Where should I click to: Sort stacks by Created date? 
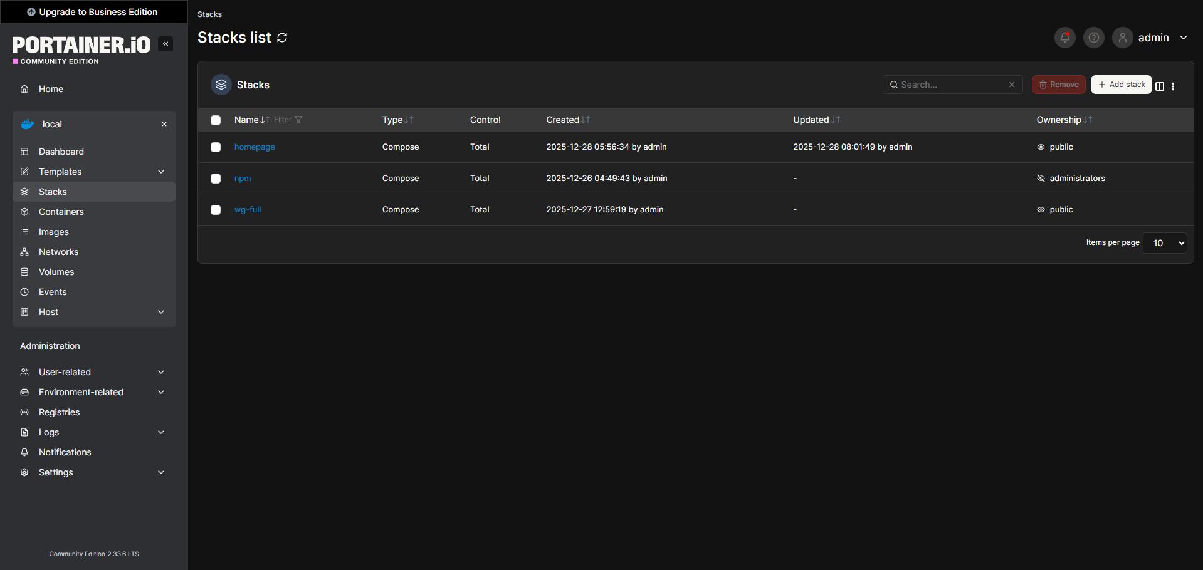click(x=568, y=120)
